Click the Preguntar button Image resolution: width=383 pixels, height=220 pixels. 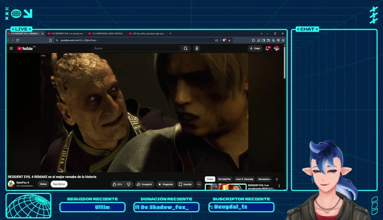click(x=166, y=184)
